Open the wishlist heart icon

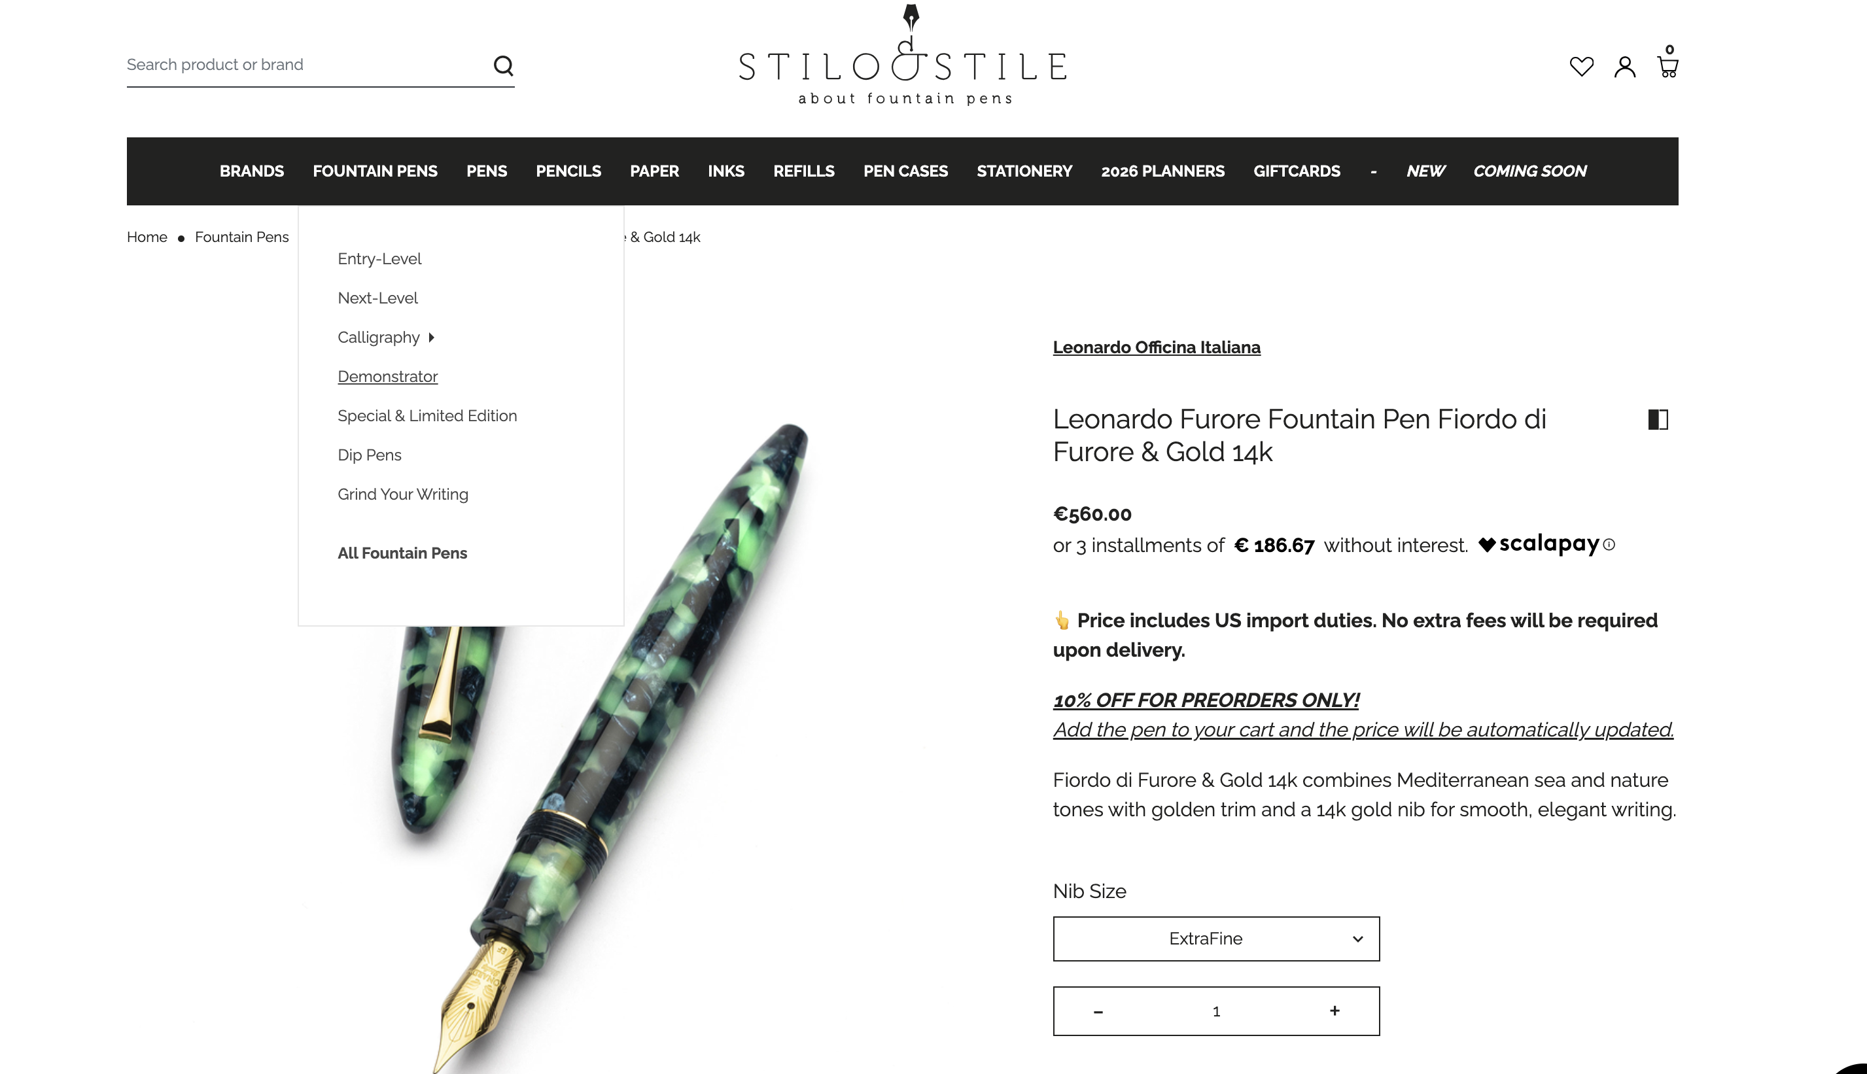(1580, 66)
